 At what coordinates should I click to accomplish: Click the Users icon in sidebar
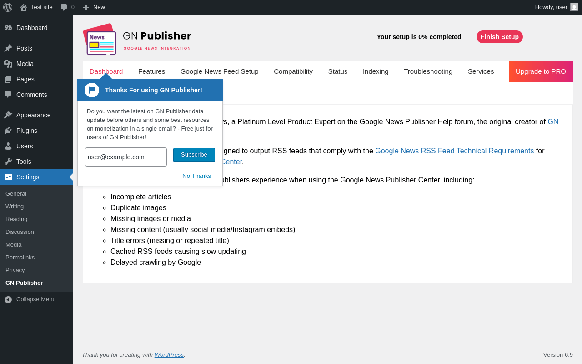click(8, 146)
